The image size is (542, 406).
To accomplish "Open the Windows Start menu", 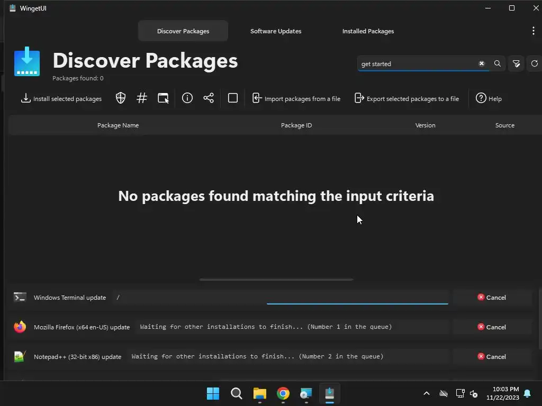I will tap(213, 393).
